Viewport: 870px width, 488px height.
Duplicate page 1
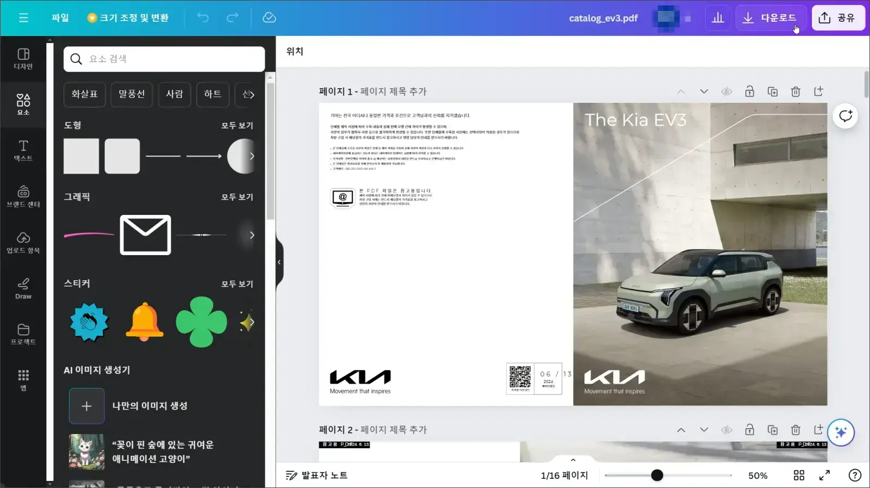point(773,91)
